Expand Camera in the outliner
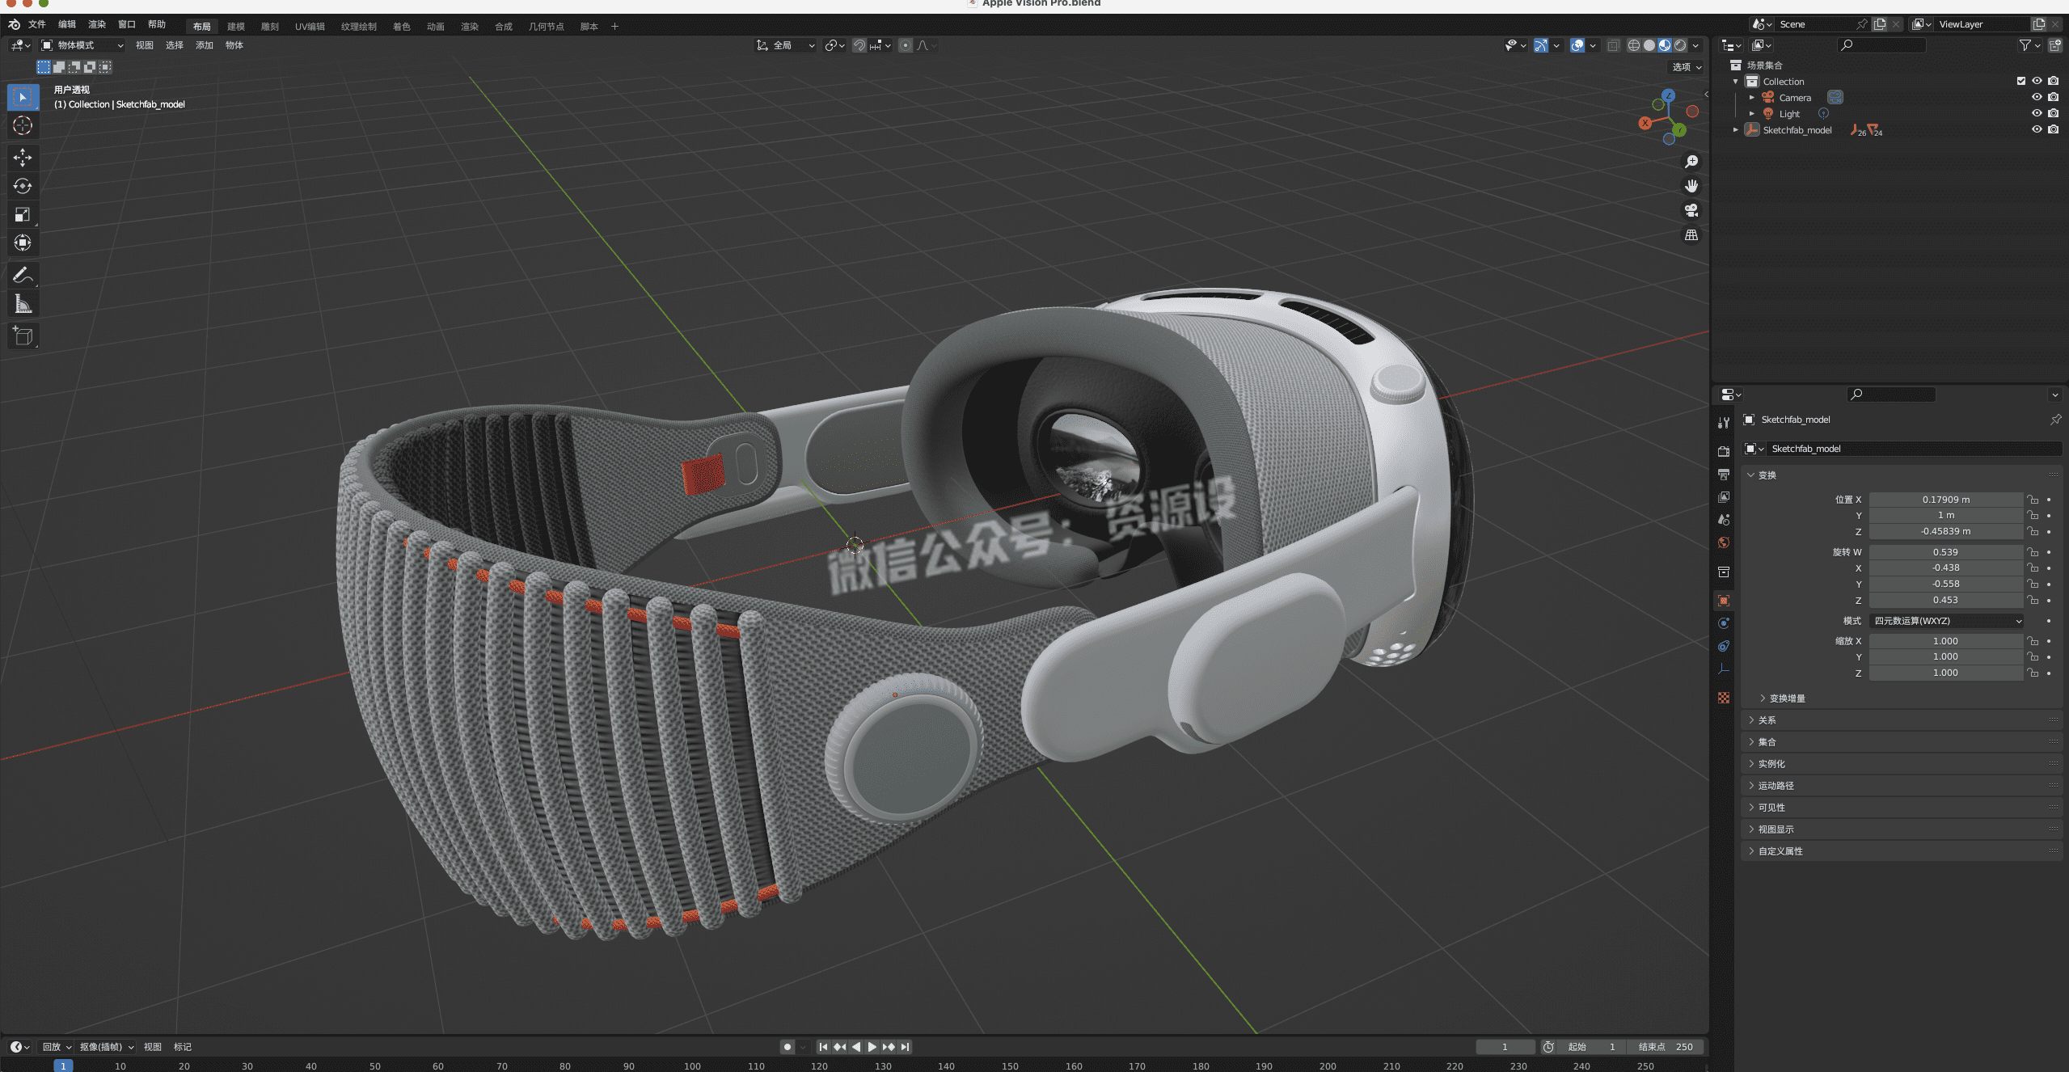This screenshot has width=2069, height=1072. (x=1752, y=97)
